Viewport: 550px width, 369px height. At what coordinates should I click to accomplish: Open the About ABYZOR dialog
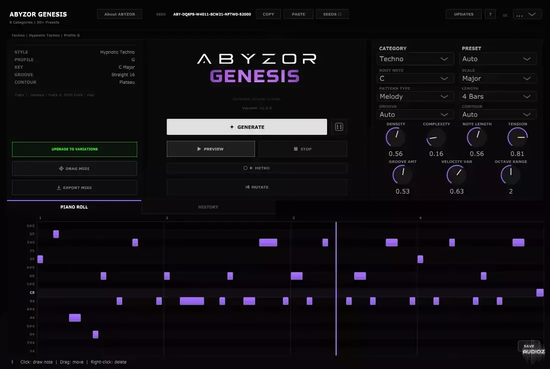pyautogui.click(x=120, y=14)
